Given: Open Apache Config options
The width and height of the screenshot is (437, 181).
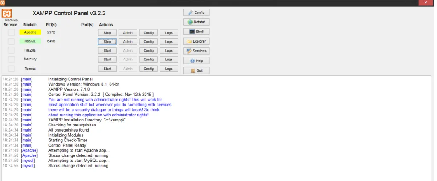Looking at the screenshot, I should click(149, 32).
